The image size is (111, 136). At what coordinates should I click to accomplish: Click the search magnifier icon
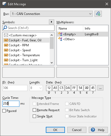coord(5,28)
